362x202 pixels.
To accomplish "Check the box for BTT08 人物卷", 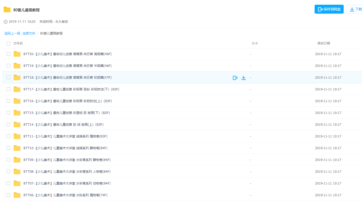I will click(x=8, y=171).
